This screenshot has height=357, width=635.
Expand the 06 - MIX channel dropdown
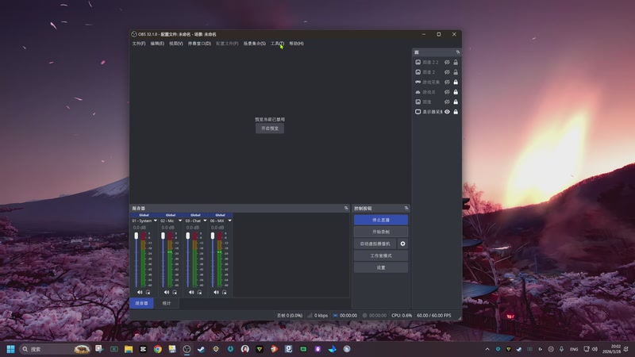pyautogui.click(x=229, y=221)
